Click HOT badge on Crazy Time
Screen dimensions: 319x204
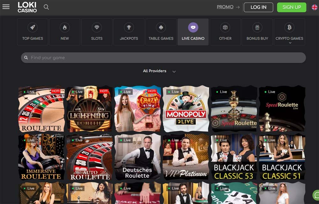point(152,91)
